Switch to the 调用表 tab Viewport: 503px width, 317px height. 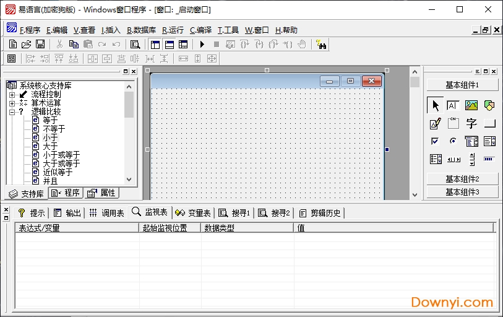click(x=107, y=212)
